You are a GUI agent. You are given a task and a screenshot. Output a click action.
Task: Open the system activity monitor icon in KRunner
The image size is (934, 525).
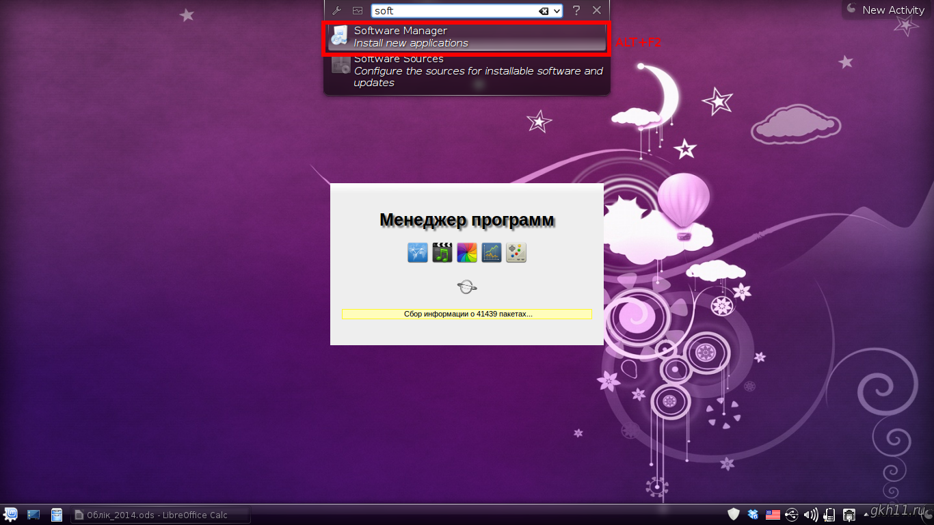click(358, 11)
